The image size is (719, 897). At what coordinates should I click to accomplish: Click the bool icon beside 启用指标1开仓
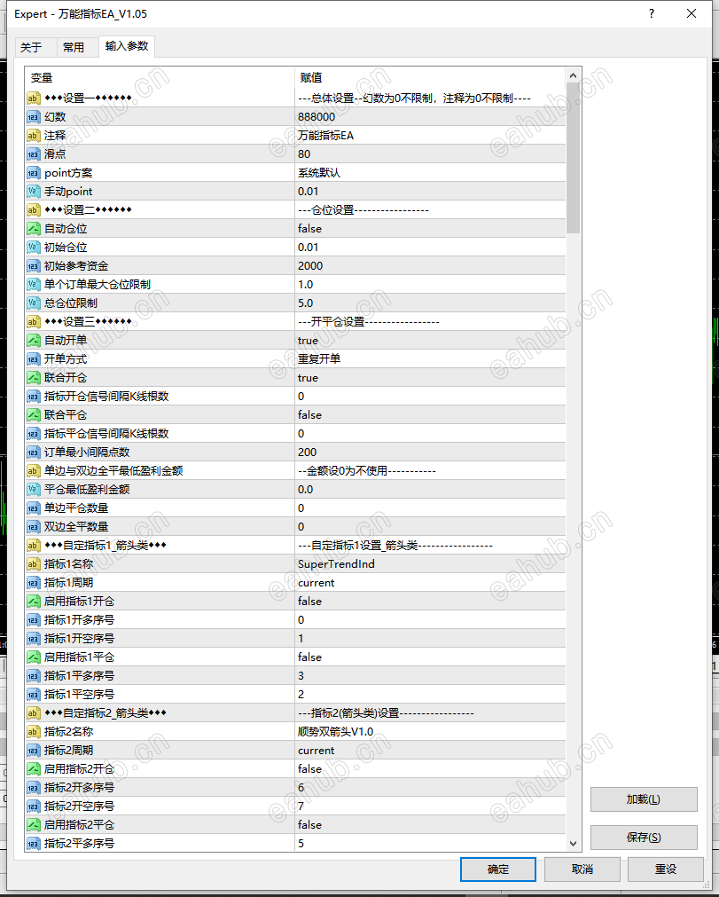coord(33,602)
